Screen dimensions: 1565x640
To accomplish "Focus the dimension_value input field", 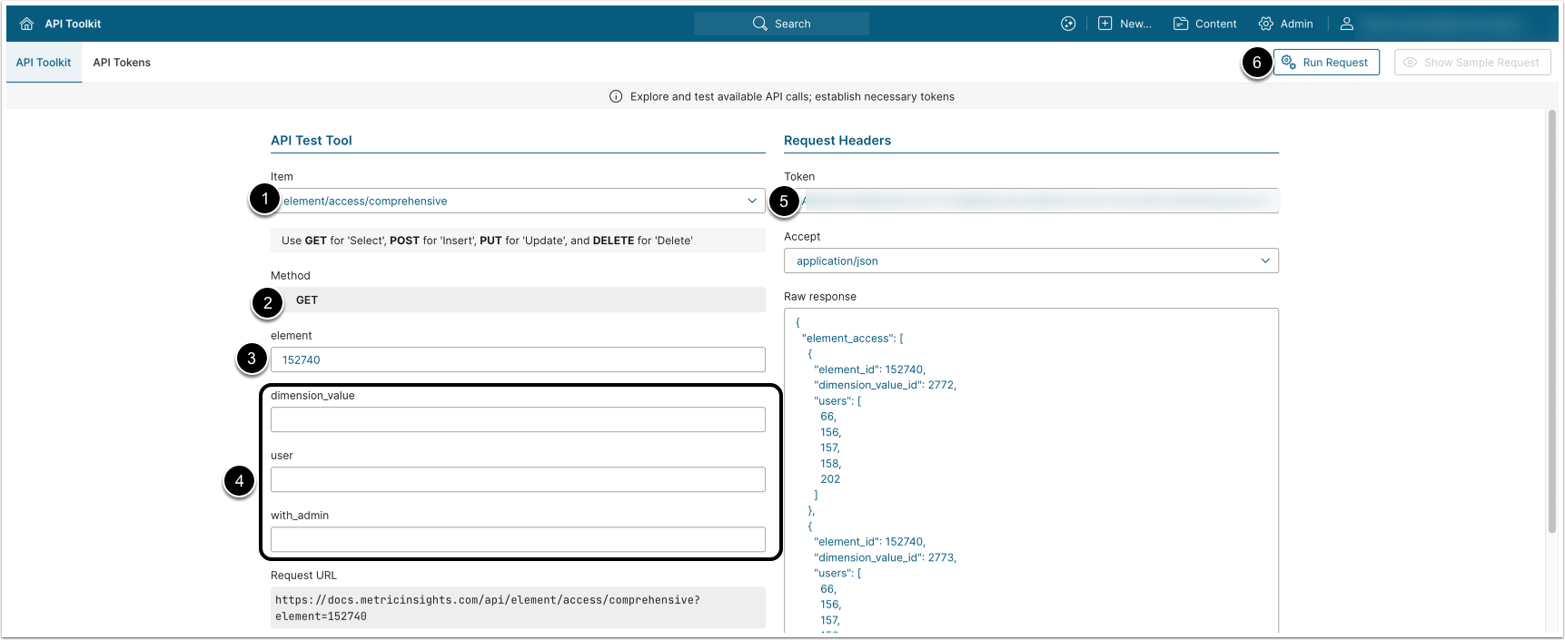I will click(x=518, y=419).
